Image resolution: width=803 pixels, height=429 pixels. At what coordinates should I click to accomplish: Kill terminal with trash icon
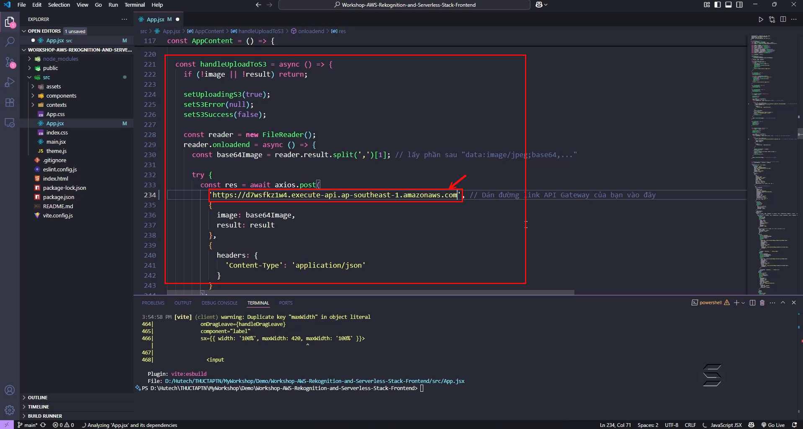762,302
